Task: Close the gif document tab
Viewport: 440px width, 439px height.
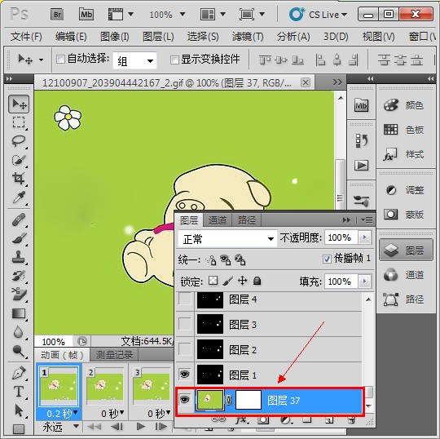Action: (x=306, y=82)
